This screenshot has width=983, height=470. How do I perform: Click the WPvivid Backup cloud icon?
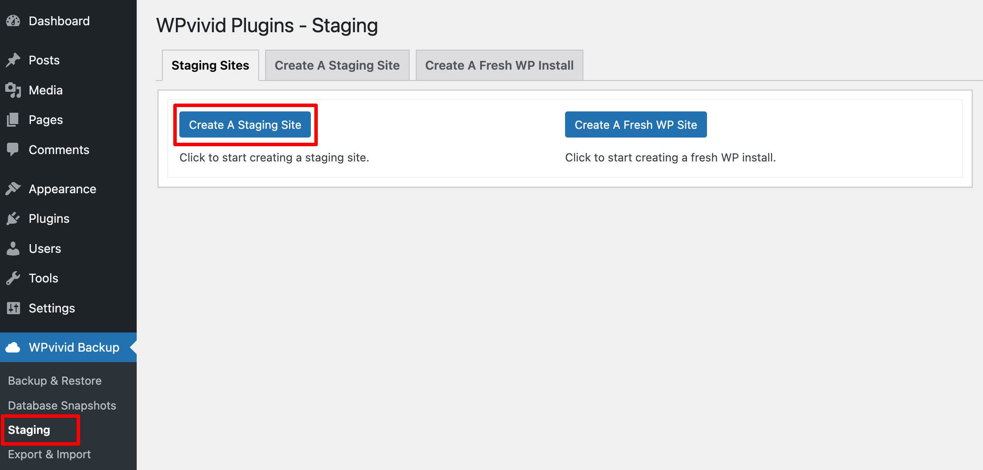click(x=13, y=347)
